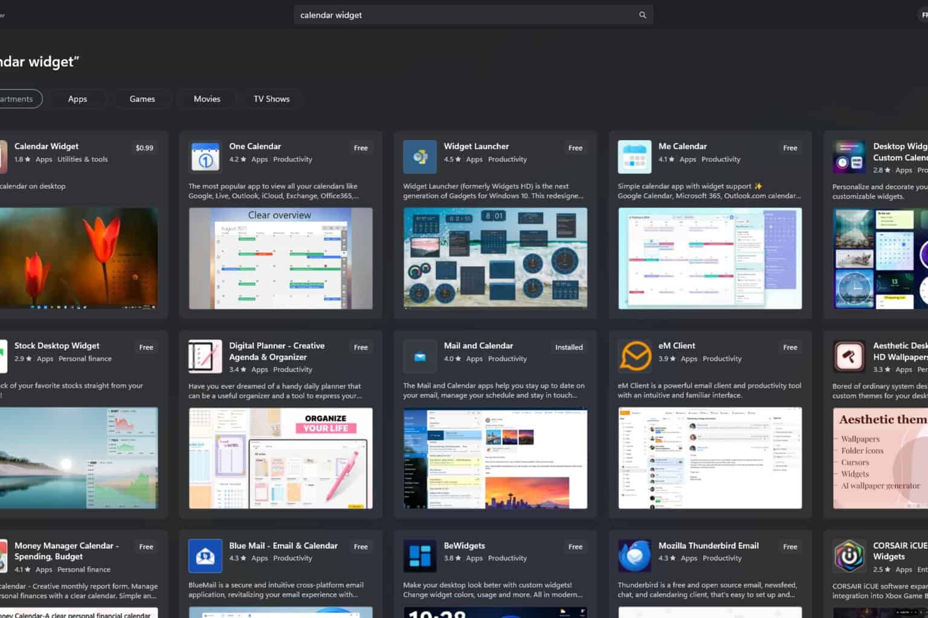Open Aesthetic themes preview image

pyautogui.click(x=880, y=458)
